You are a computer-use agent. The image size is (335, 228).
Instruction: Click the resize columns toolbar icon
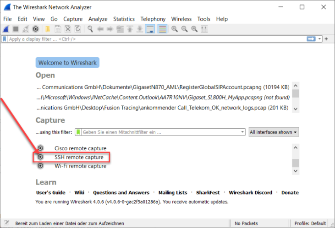click(204, 29)
